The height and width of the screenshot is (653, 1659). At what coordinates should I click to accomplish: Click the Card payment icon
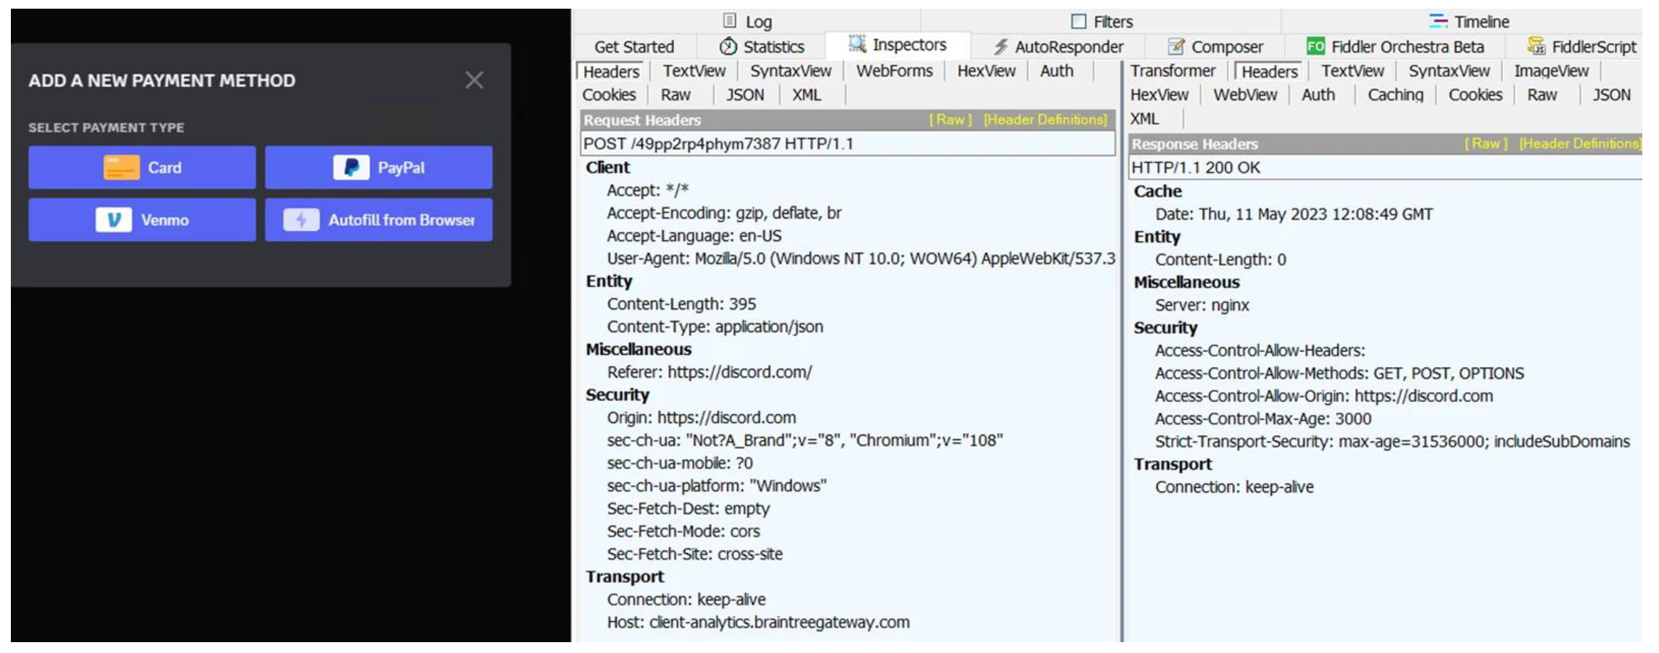[121, 167]
